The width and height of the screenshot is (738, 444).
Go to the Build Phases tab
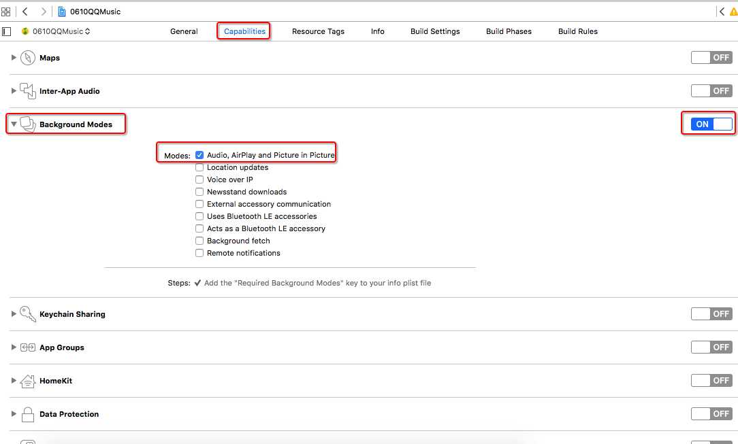(x=509, y=31)
